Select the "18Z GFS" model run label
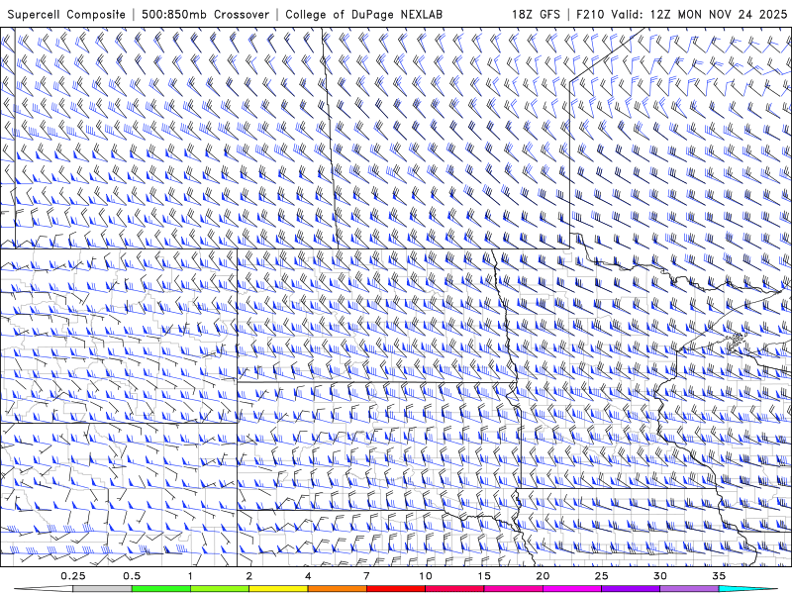Screen dimensions: 792x594 pyautogui.click(x=536, y=14)
